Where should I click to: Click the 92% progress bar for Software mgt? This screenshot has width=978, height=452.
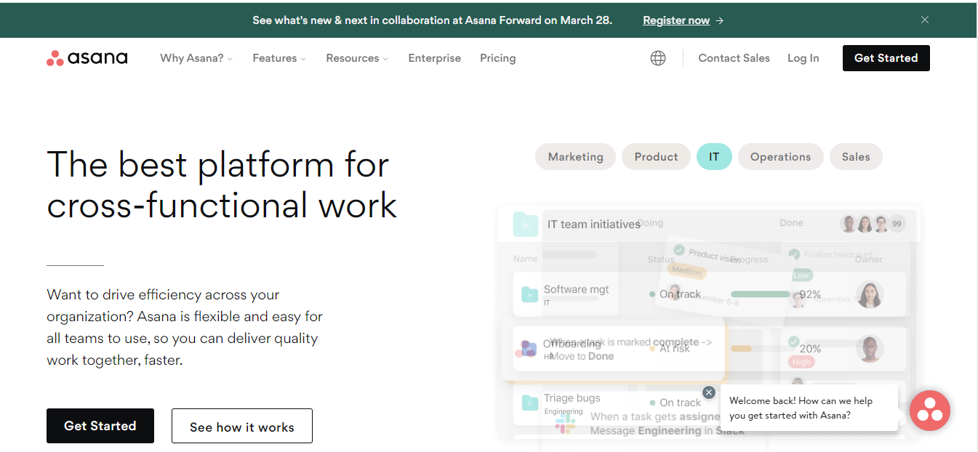click(x=761, y=294)
